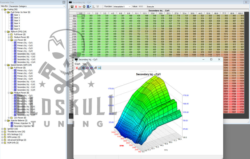Select the red X close-map icon

(x=76, y=6)
